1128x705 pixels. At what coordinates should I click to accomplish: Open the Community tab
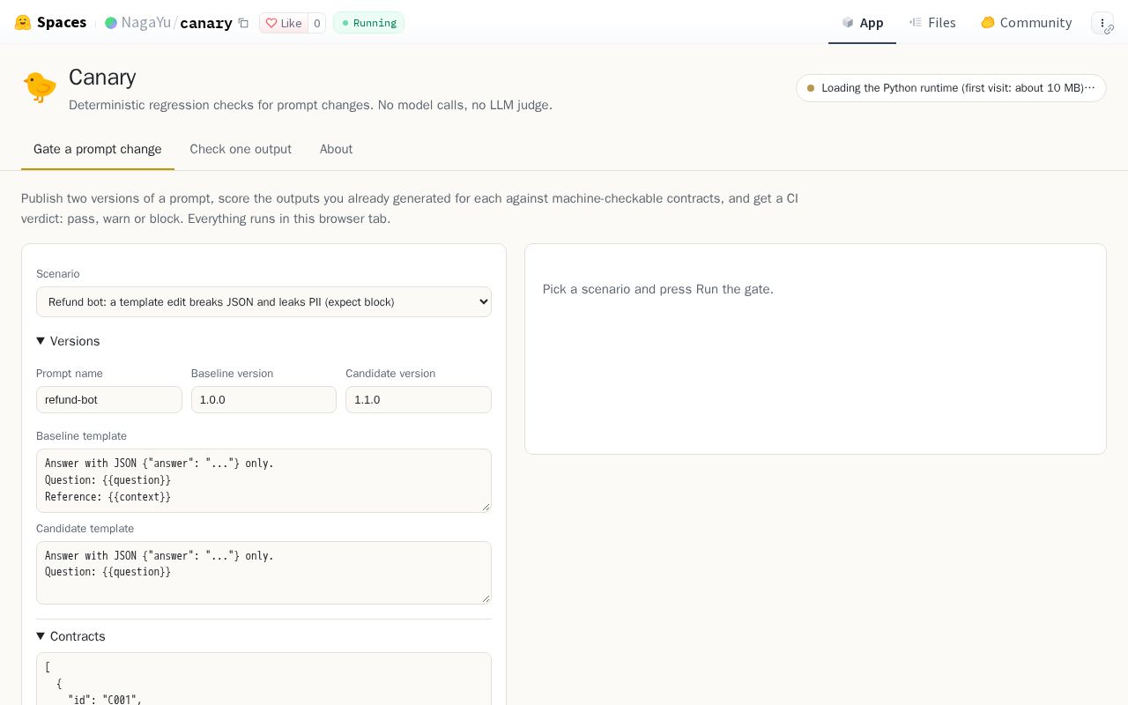coord(1026,23)
